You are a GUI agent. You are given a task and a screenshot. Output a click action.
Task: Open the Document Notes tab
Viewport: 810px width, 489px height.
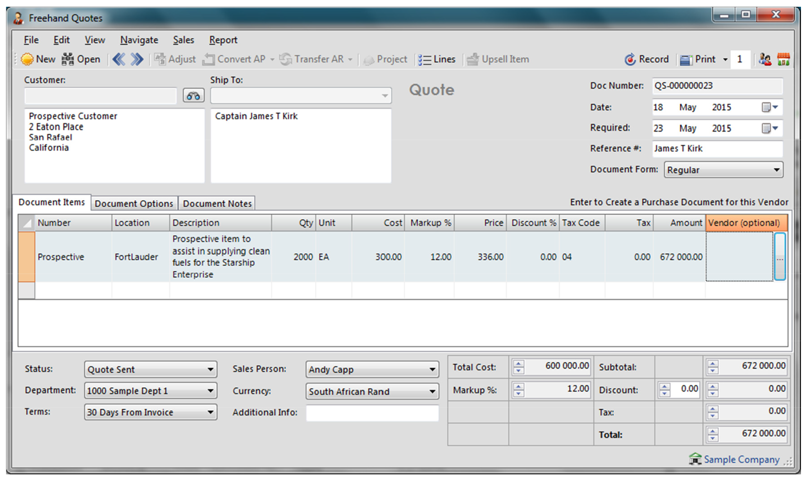click(x=217, y=204)
